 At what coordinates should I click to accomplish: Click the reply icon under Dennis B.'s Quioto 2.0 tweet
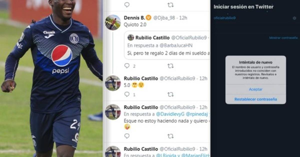tap(127, 66)
